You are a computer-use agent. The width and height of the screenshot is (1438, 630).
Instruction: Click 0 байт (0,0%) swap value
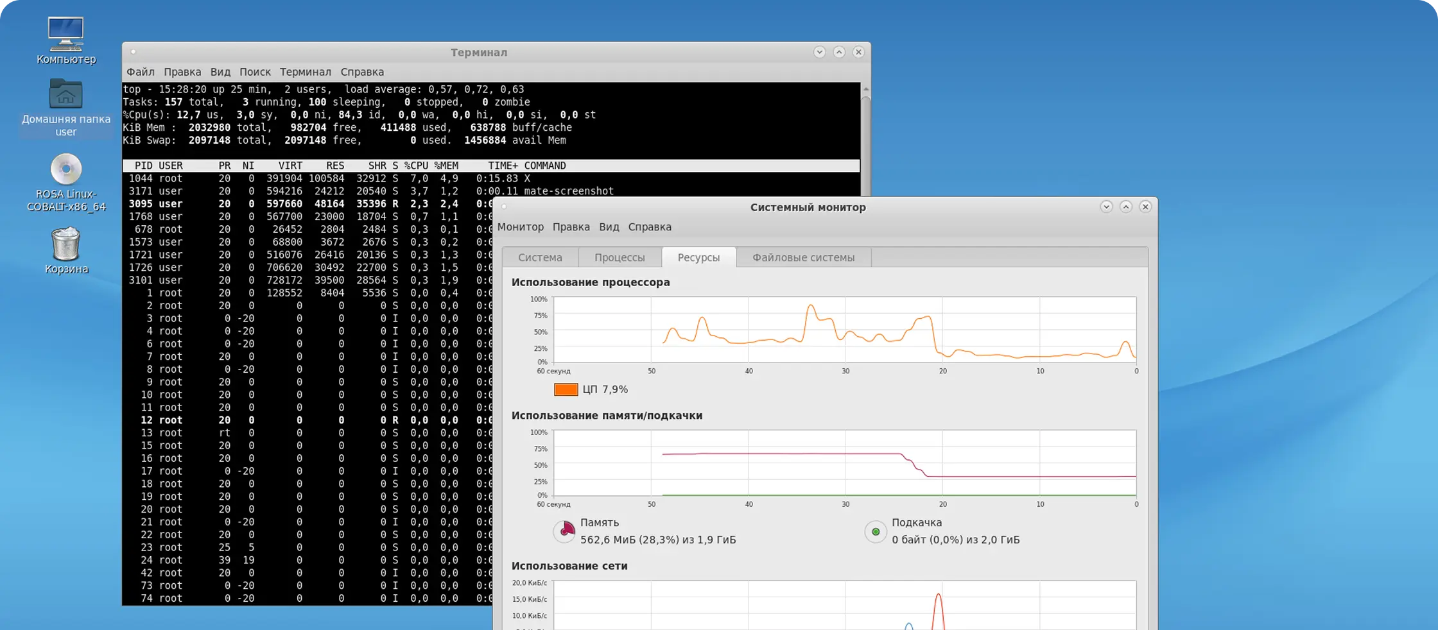tap(955, 540)
